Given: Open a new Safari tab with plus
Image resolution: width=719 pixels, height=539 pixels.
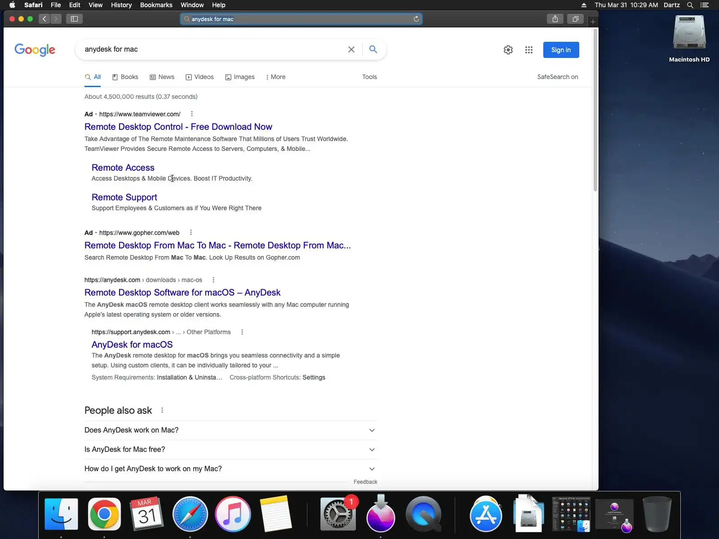Looking at the screenshot, I should tap(593, 22).
